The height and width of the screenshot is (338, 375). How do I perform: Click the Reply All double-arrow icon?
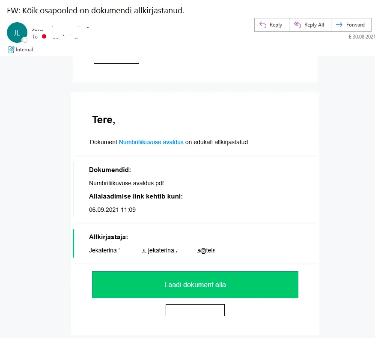tap(298, 25)
